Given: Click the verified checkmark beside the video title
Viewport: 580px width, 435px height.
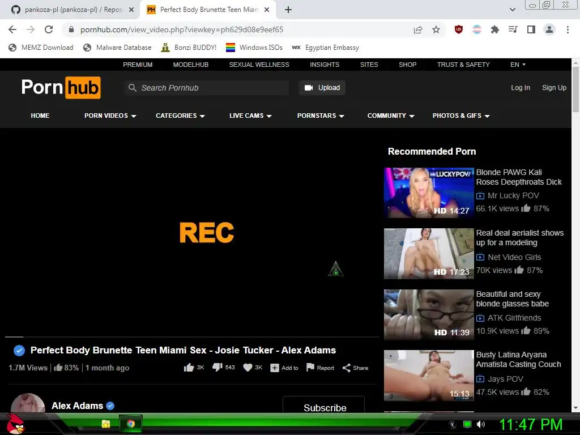Looking at the screenshot, I should (19, 350).
